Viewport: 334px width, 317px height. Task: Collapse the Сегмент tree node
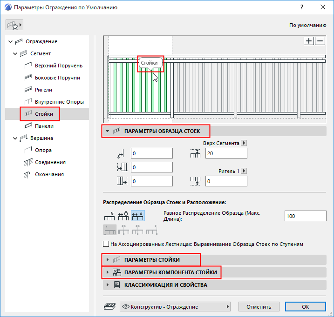(15, 53)
